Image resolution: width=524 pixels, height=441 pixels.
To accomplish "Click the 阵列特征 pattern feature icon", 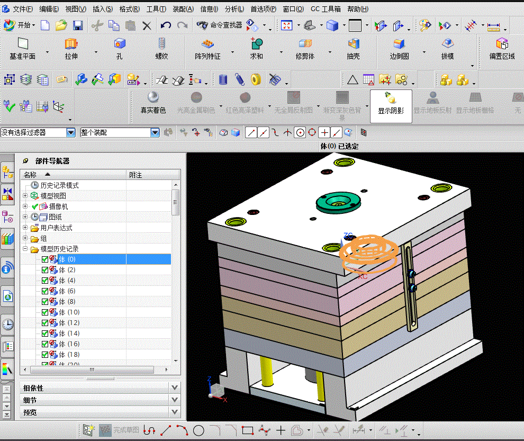I will pyautogui.click(x=207, y=44).
